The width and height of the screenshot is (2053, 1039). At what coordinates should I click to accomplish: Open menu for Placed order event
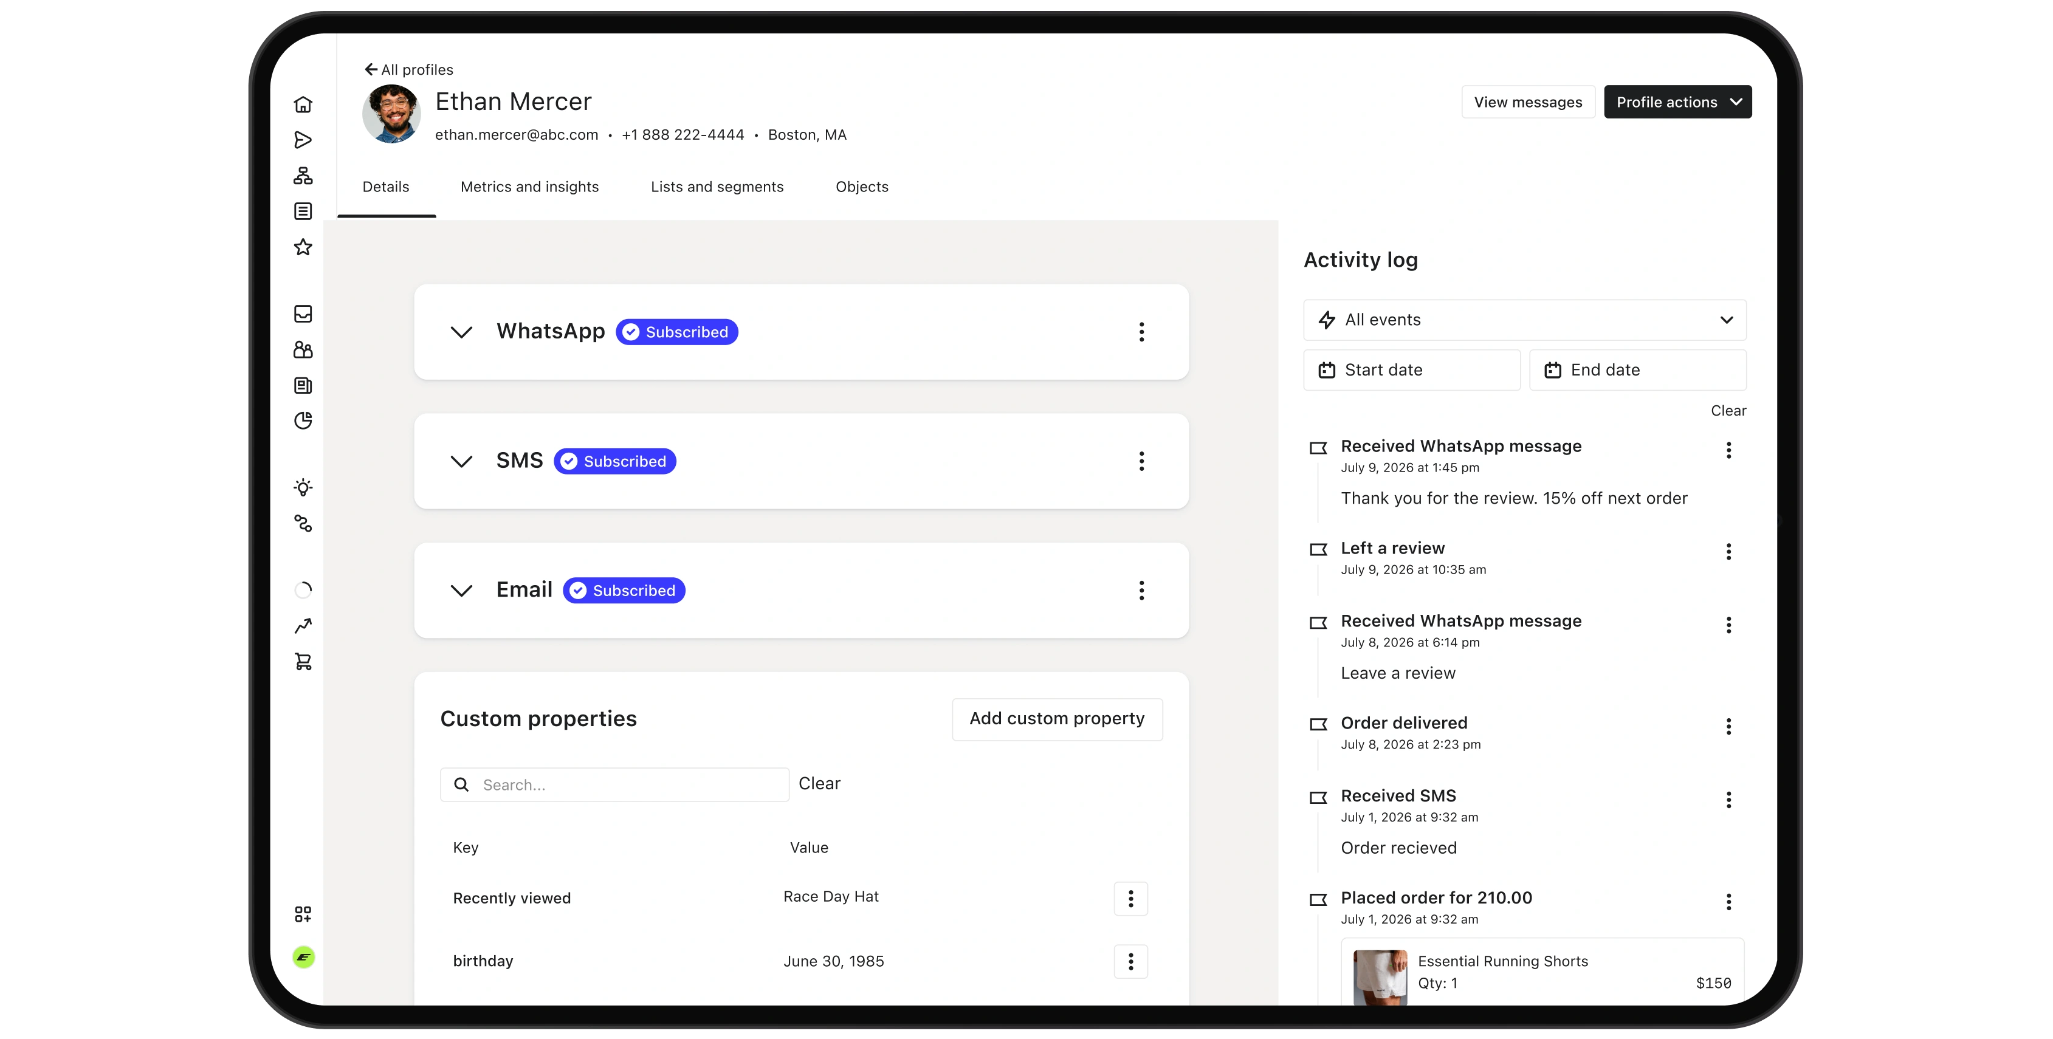[1728, 902]
